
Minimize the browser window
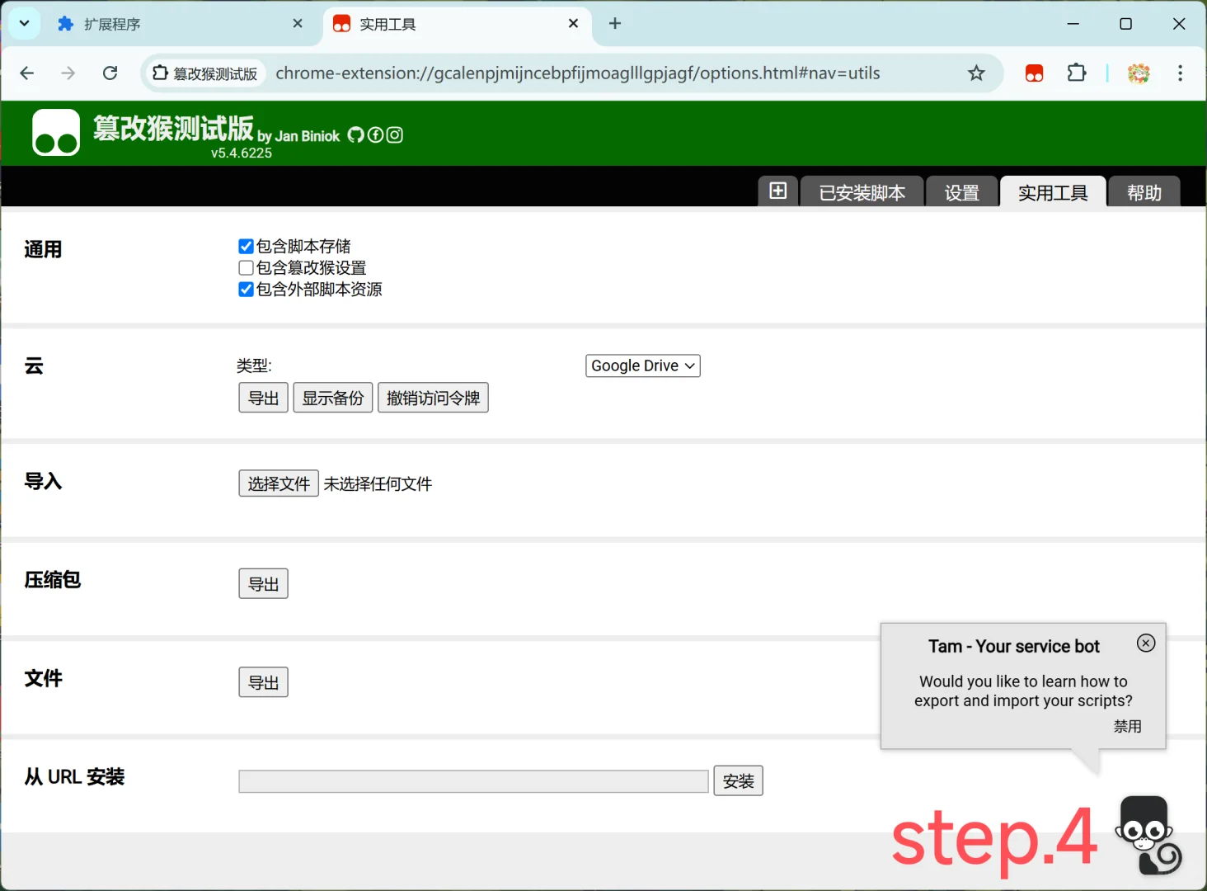(x=1073, y=24)
